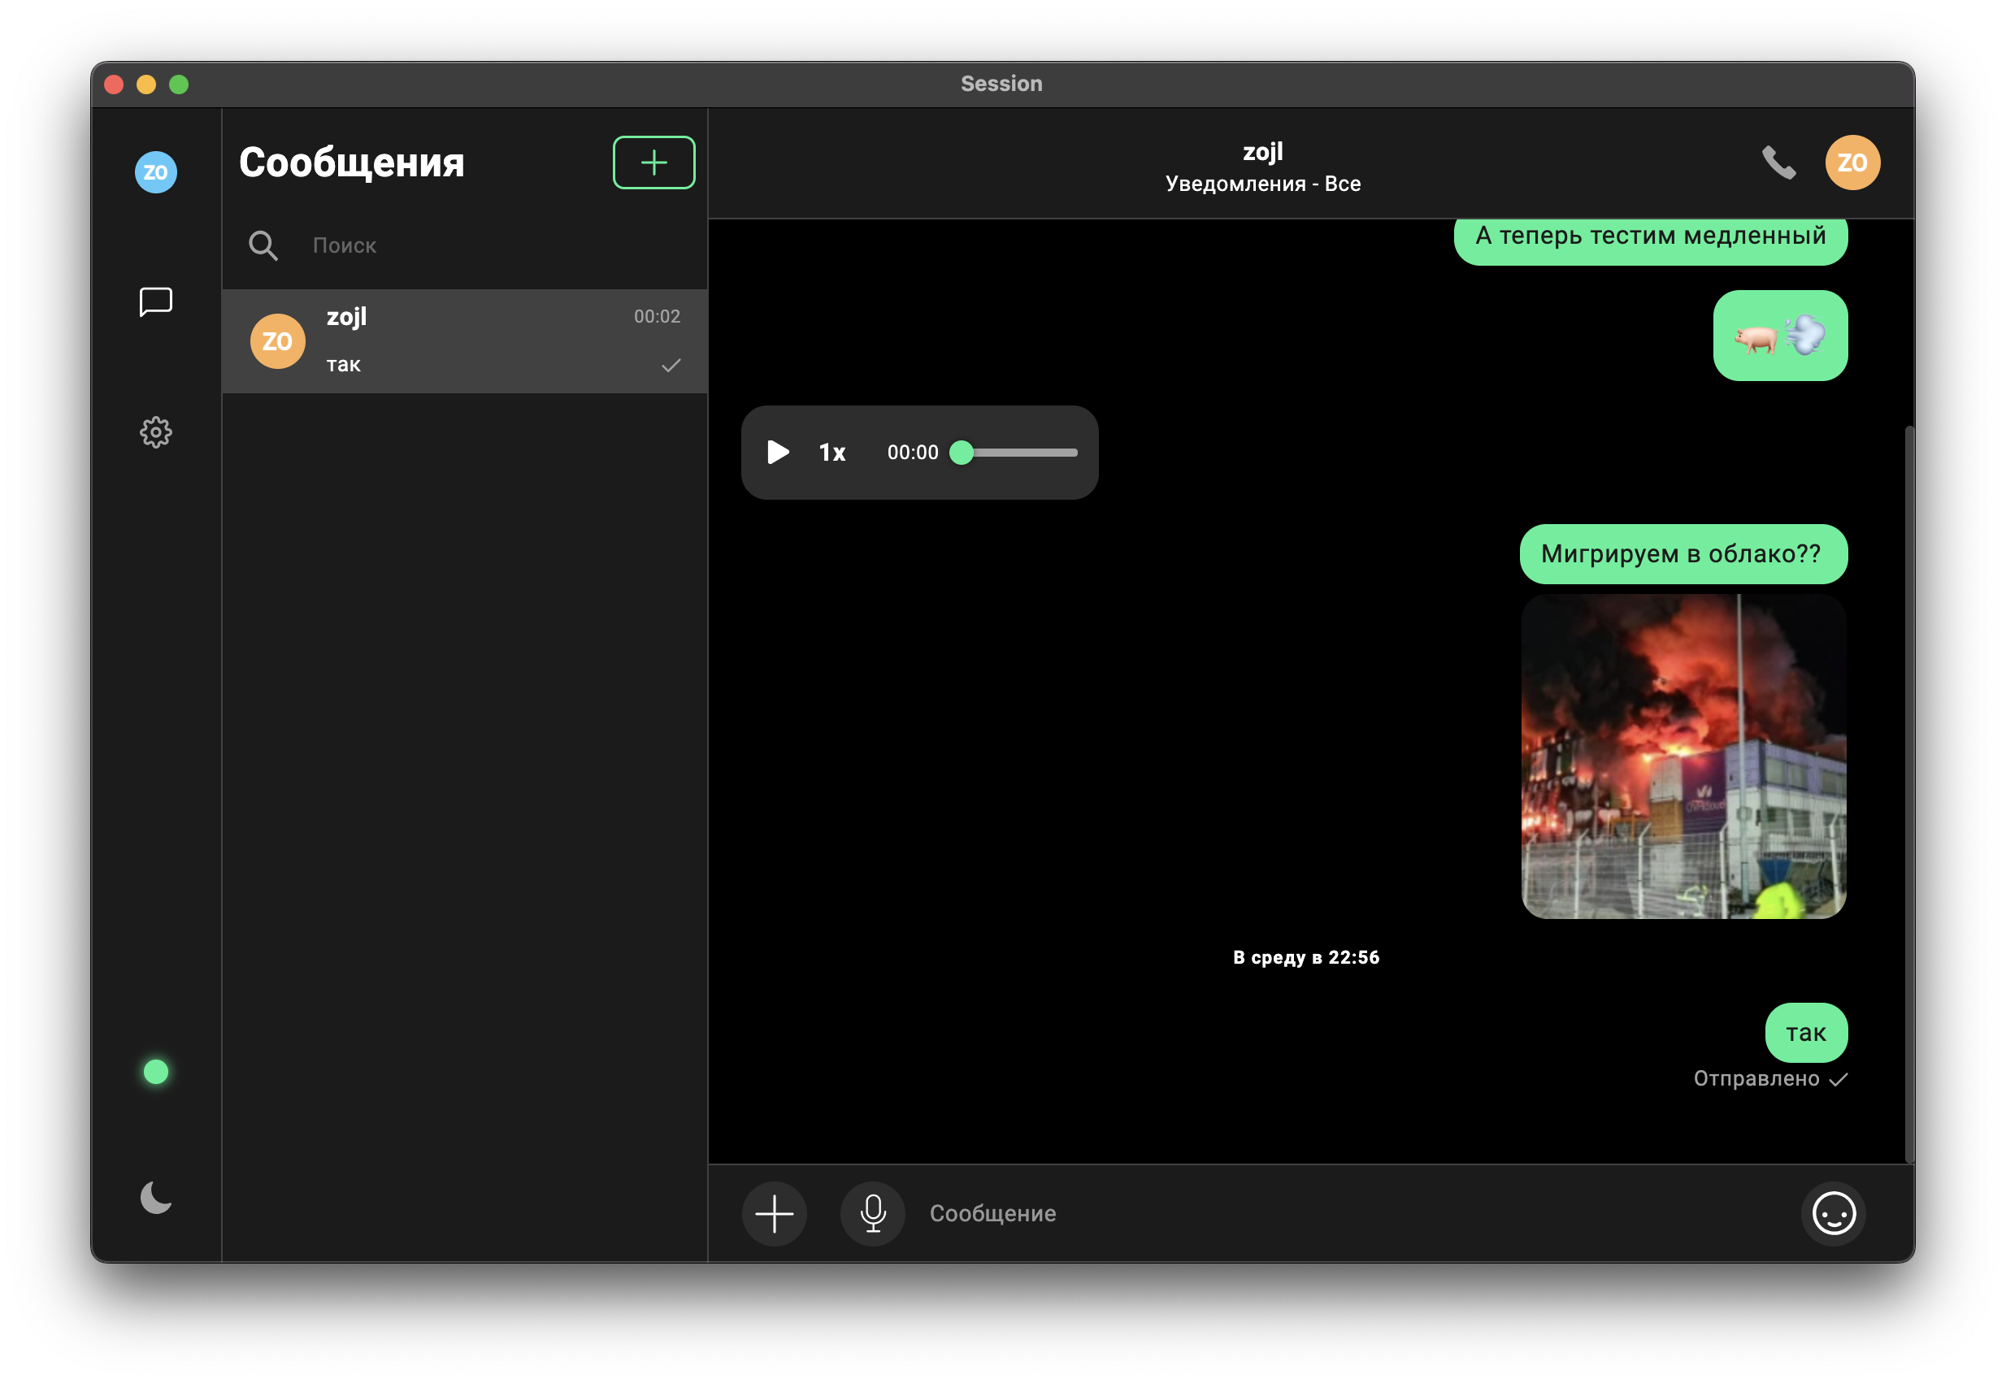Open the messages section icon
The width and height of the screenshot is (2006, 1383).
point(156,301)
